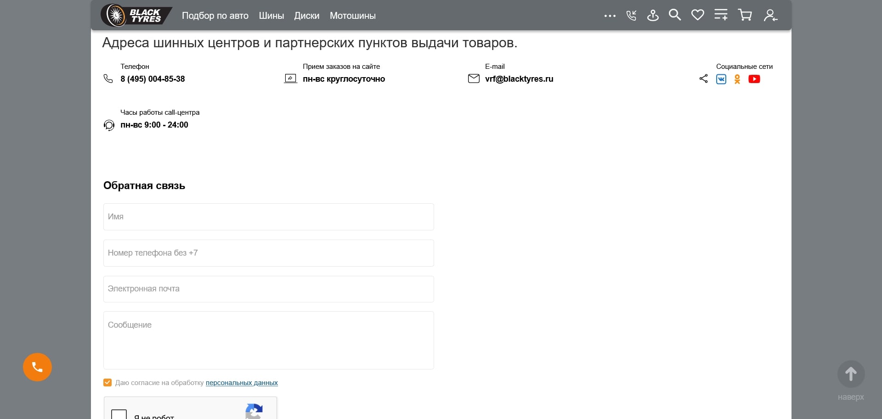Open the персональных данных link
882x419 pixels.
pyautogui.click(x=242, y=383)
